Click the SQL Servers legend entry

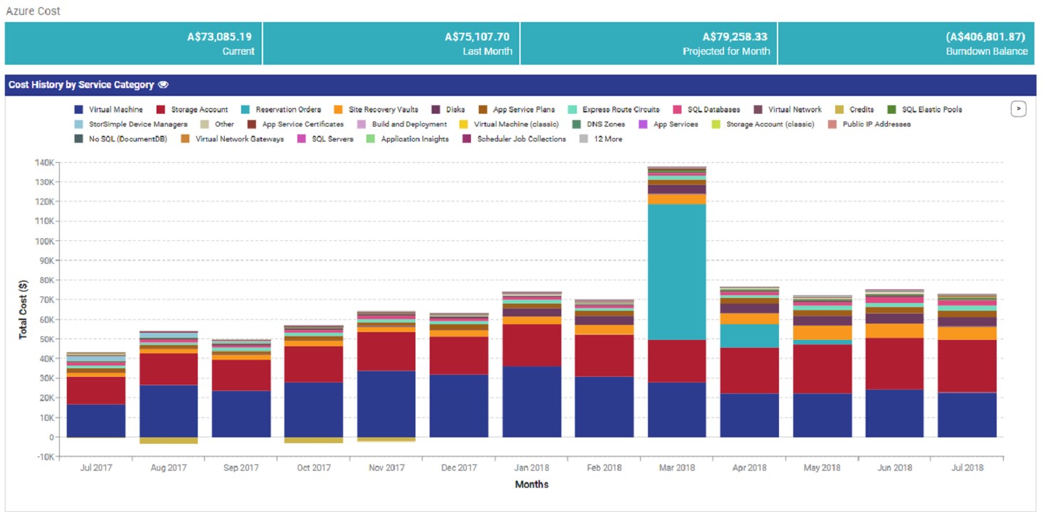point(325,139)
